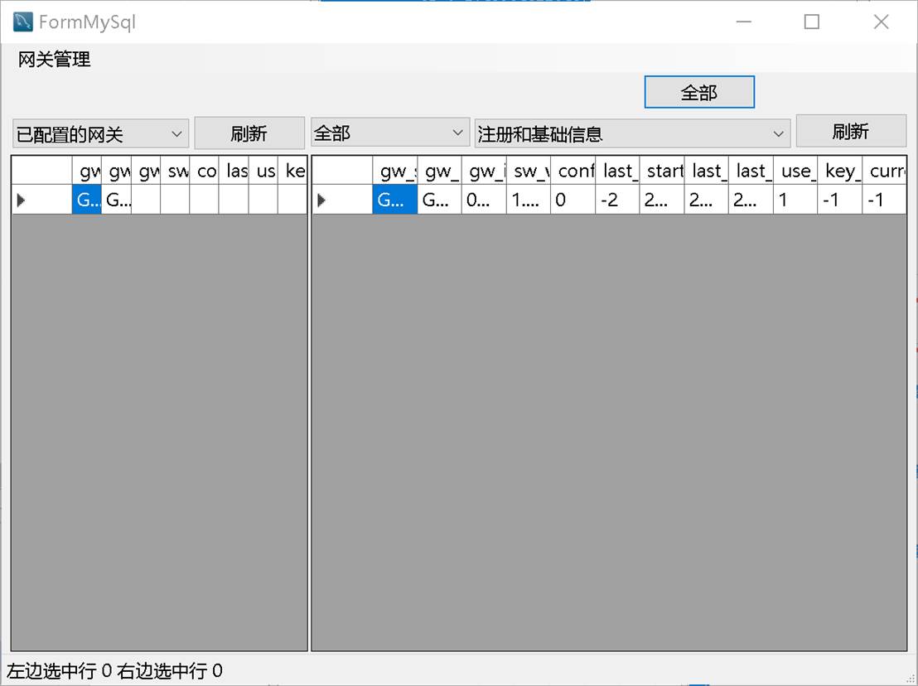Click the 2... cell under start column

(662, 200)
